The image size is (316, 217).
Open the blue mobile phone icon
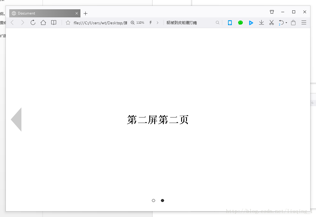point(230,23)
